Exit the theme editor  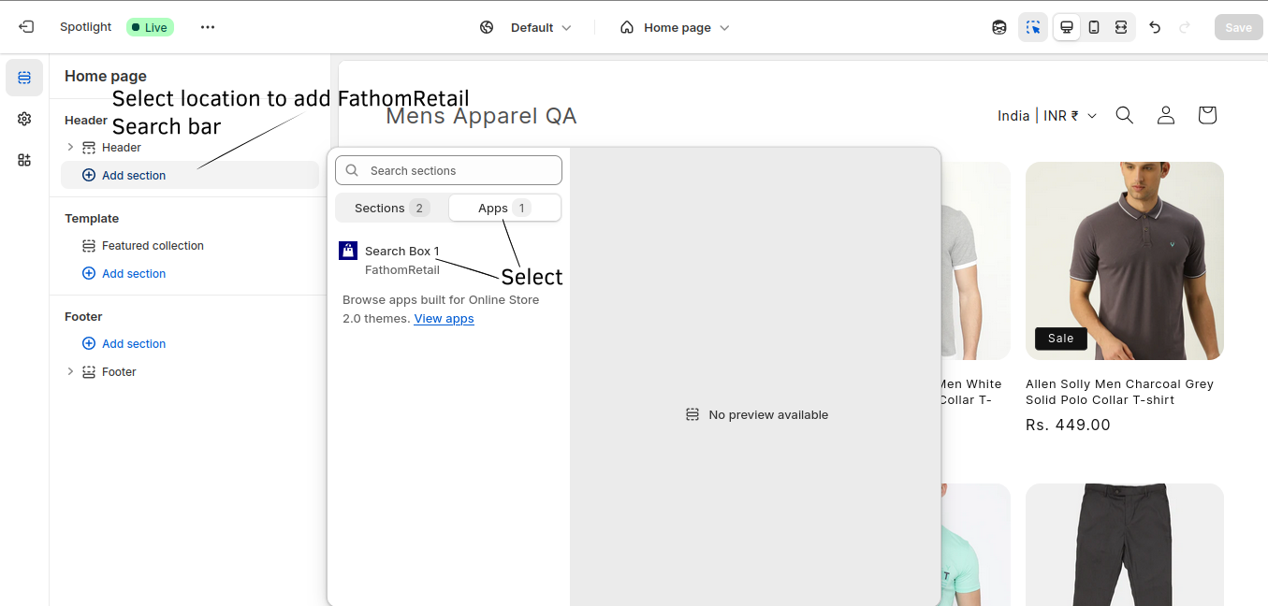coord(25,26)
